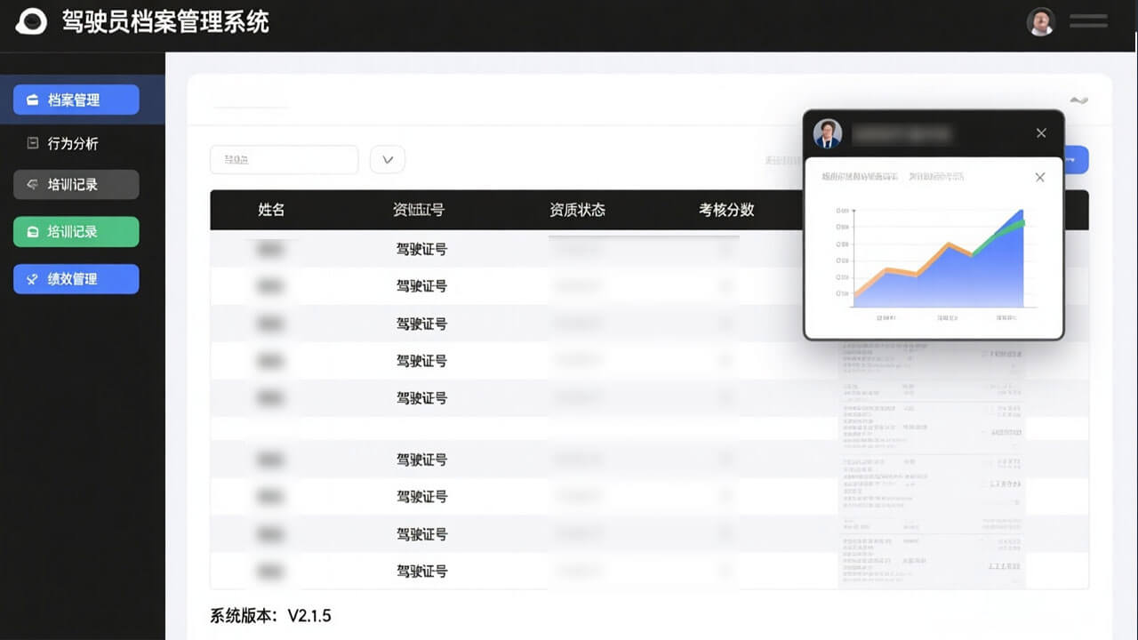Select the first 驾驶证号 table row
Viewport: 1138px width, 640px height.
(421, 249)
